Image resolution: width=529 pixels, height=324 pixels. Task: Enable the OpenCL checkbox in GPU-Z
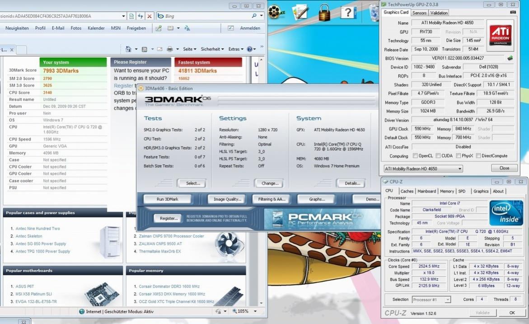(415, 156)
